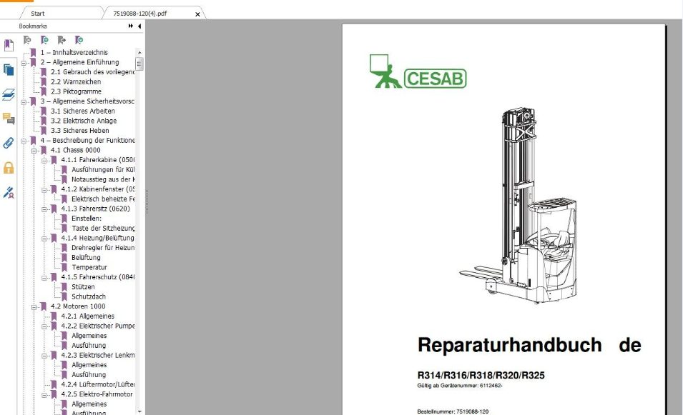The height and width of the screenshot is (415, 683).
Task: Select Allgemeines under 4.2.5 Elektro-Fahrmotor
Action: pyautogui.click(x=89, y=404)
